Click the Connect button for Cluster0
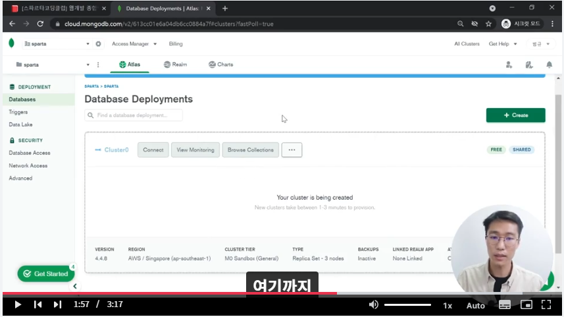This screenshot has height=317, width=564. (153, 150)
